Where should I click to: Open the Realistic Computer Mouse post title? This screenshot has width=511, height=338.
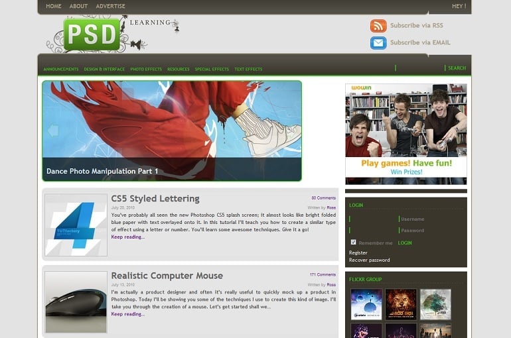[167, 276]
